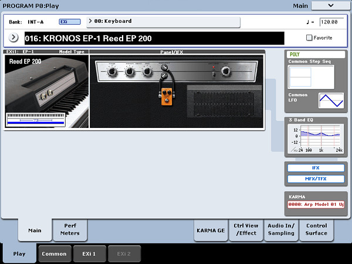Image resolution: width=352 pixels, height=264 pixels.
Task: Select program name 016: KRONOS EP-1 Reed EP 200
Action: click(x=154, y=38)
